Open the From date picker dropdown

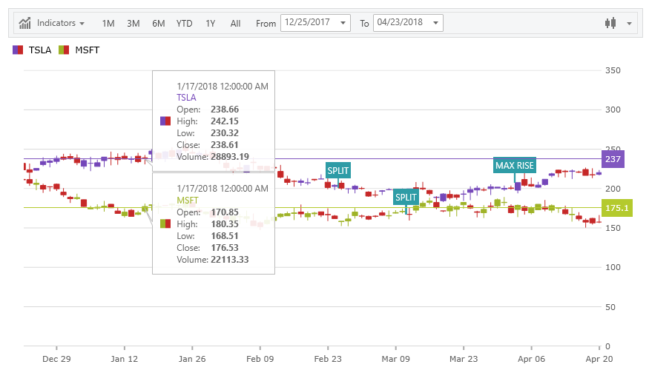tap(343, 23)
